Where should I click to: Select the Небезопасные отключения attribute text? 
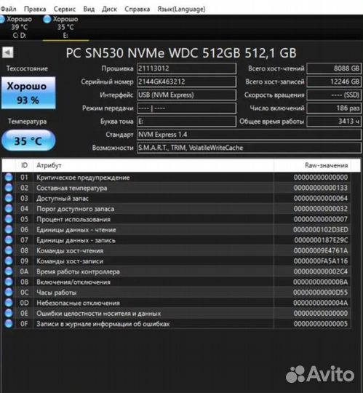(78, 303)
